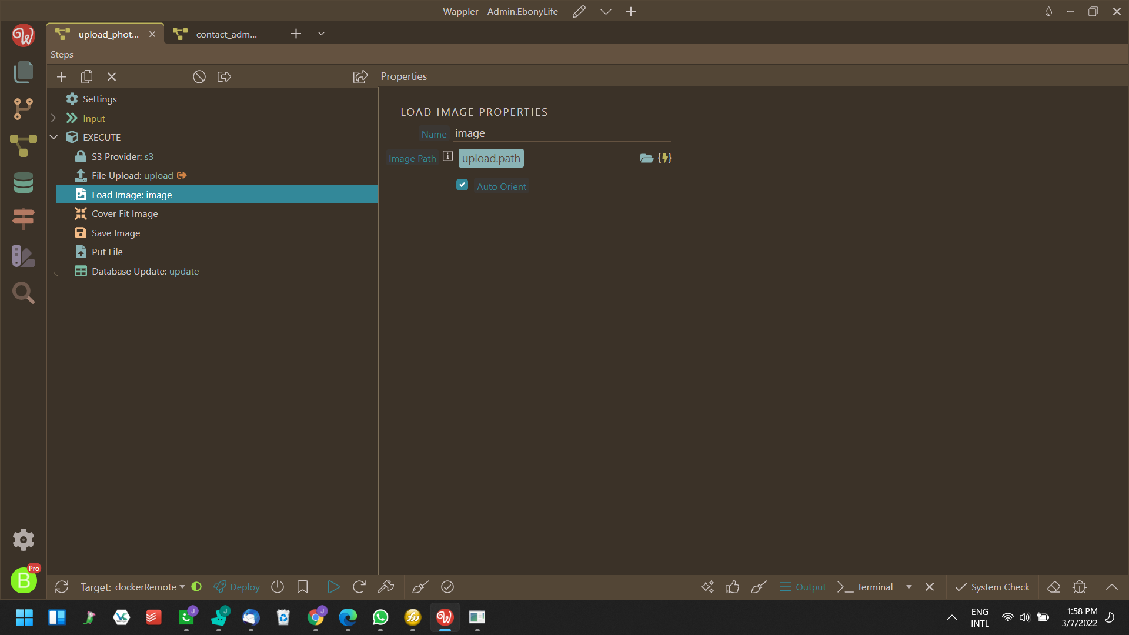
Task: Switch to the contact_adm... tab
Action: [x=226, y=34]
